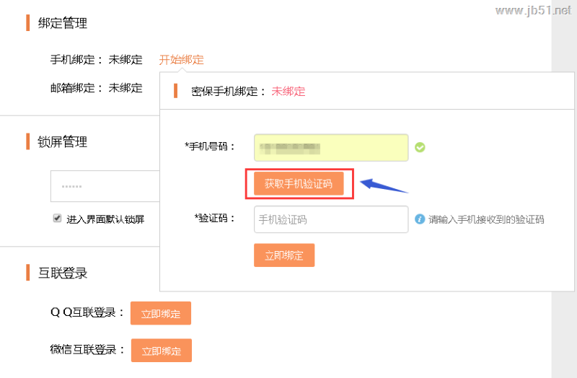
Task: Click the blue info icon beside 验证码
Action: point(419,219)
